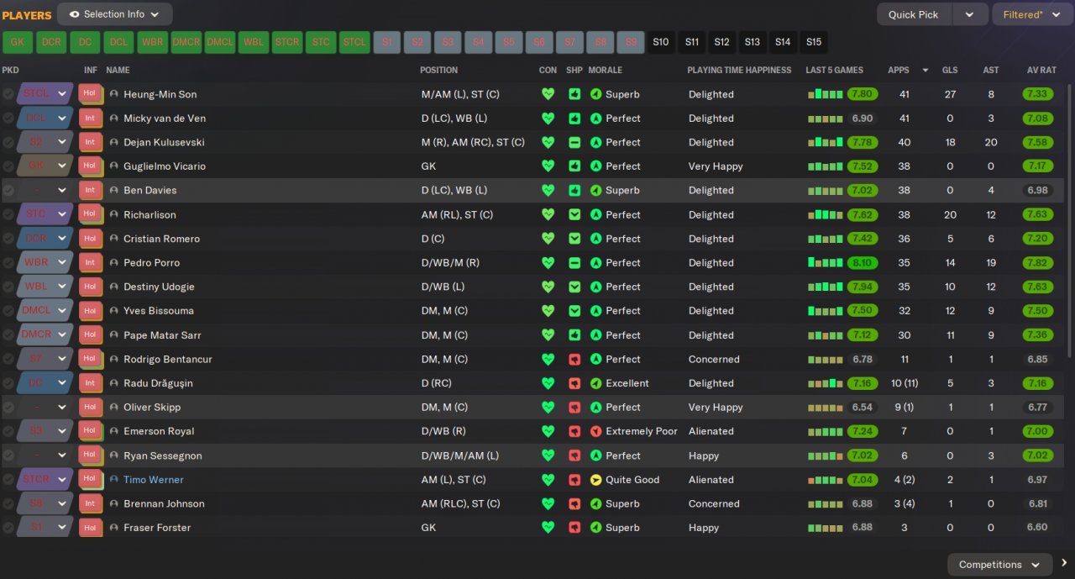Click Pedro Porro's match sharpness icon
Screen dimensions: 1075x579
[x=574, y=263]
